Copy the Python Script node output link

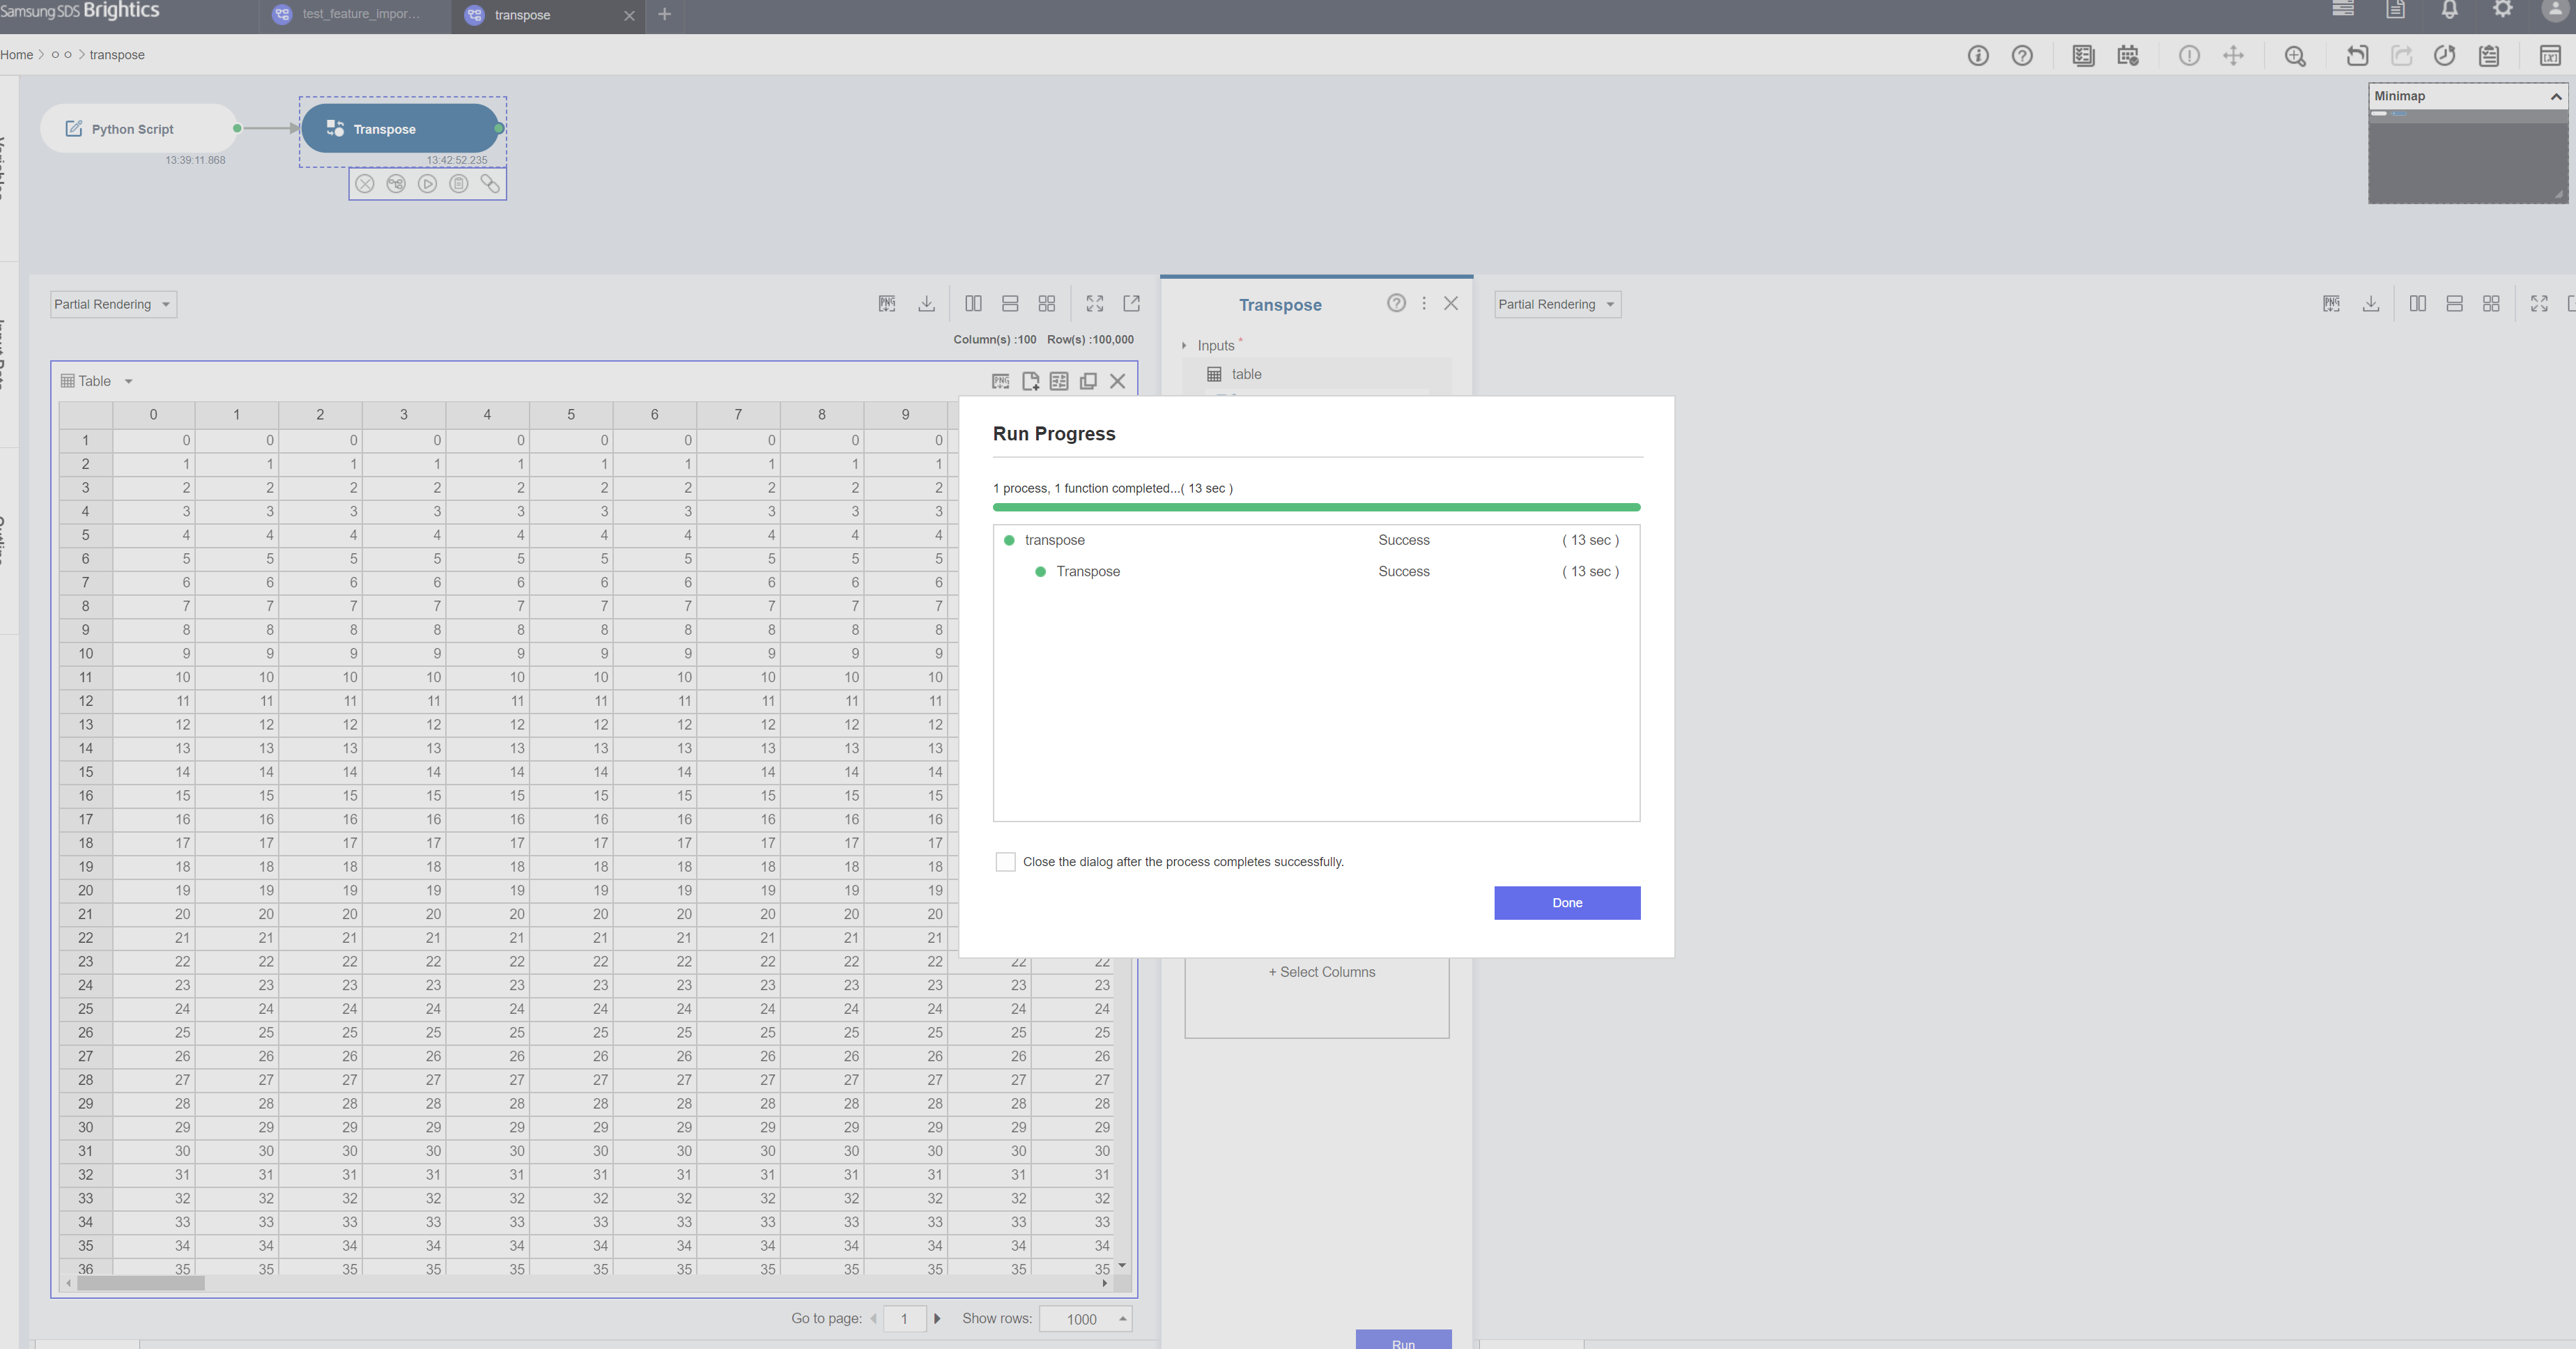(x=490, y=183)
